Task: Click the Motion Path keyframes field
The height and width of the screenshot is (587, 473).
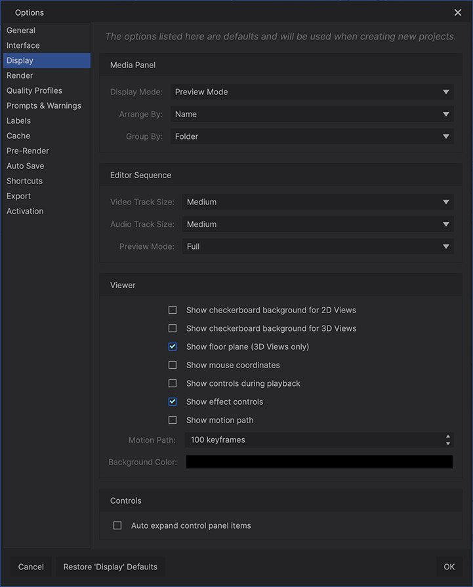Action: pyautogui.click(x=312, y=440)
